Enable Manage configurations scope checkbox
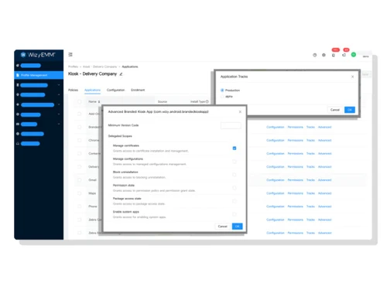387x290 pixels. tap(235, 162)
